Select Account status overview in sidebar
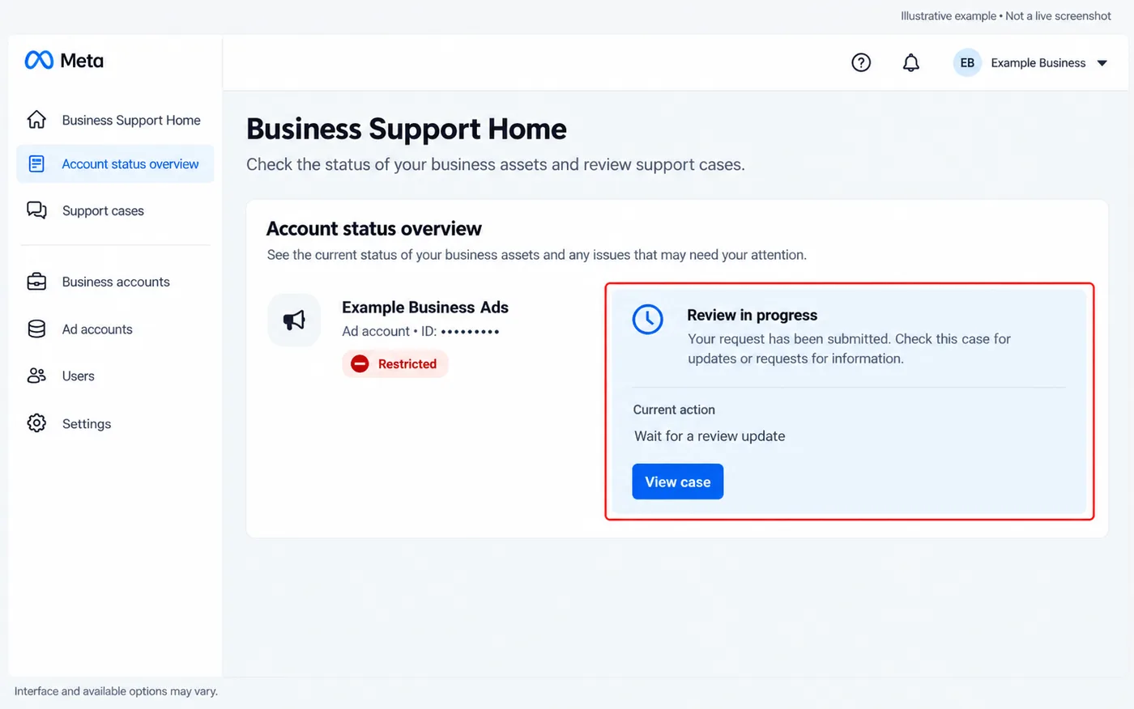The height and width of the screenshot is (709, 1134). pos(115,163)
